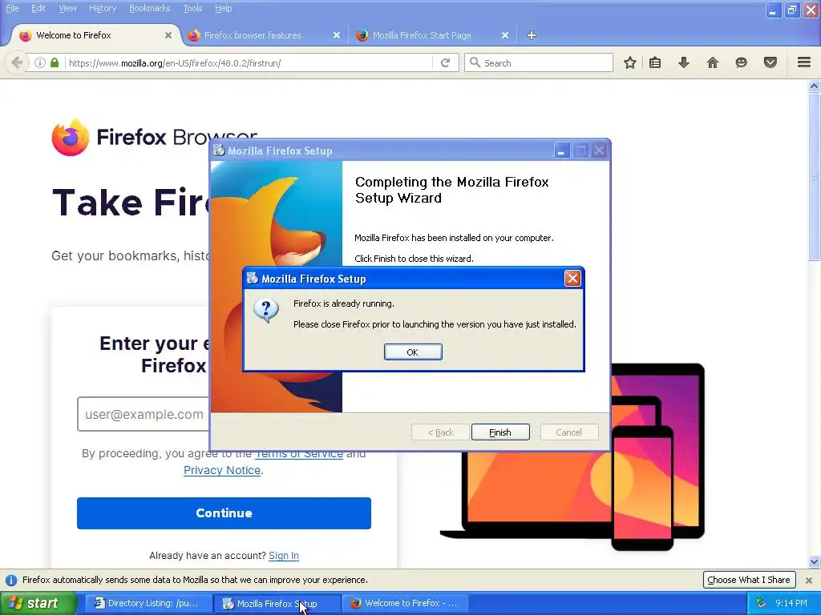821x615 pixels.
Task: Open the Bookmarks menu
Action: click(149, 8)
